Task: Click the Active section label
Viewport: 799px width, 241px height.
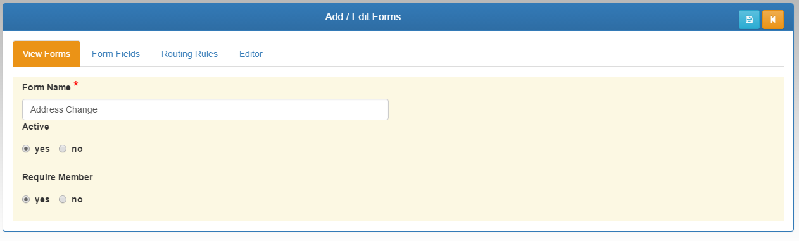Action: tap(35, 127)
